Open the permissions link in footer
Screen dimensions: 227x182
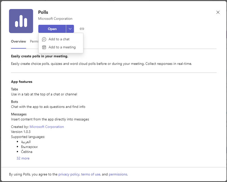pyautogui.click(x=118, y=174)
